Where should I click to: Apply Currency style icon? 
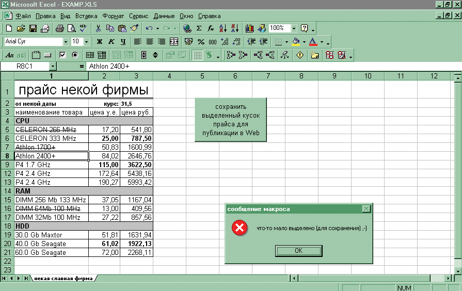pyautogui.click(x=188, y=42)
